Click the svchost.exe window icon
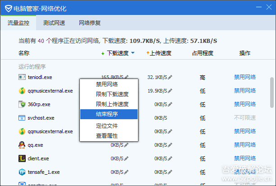Image resolution: width=276 pixels, height=186 pixels. tap(22, 118)
